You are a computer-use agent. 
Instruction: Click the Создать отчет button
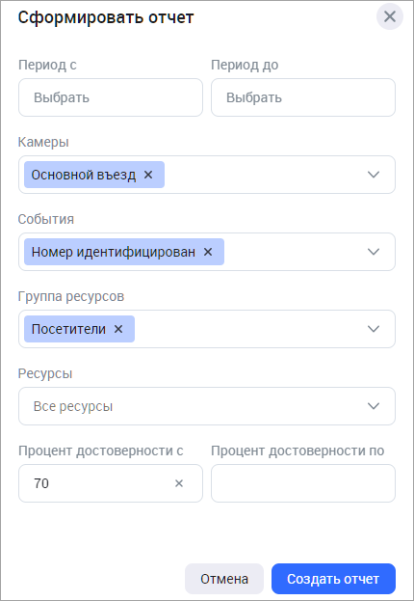click(x=333, y=579)
